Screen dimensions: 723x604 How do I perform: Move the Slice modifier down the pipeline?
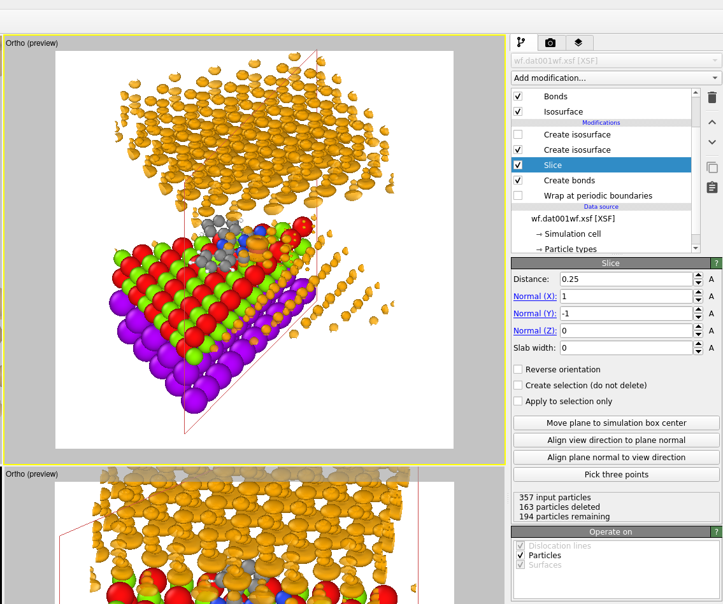[x=712, y=142]
